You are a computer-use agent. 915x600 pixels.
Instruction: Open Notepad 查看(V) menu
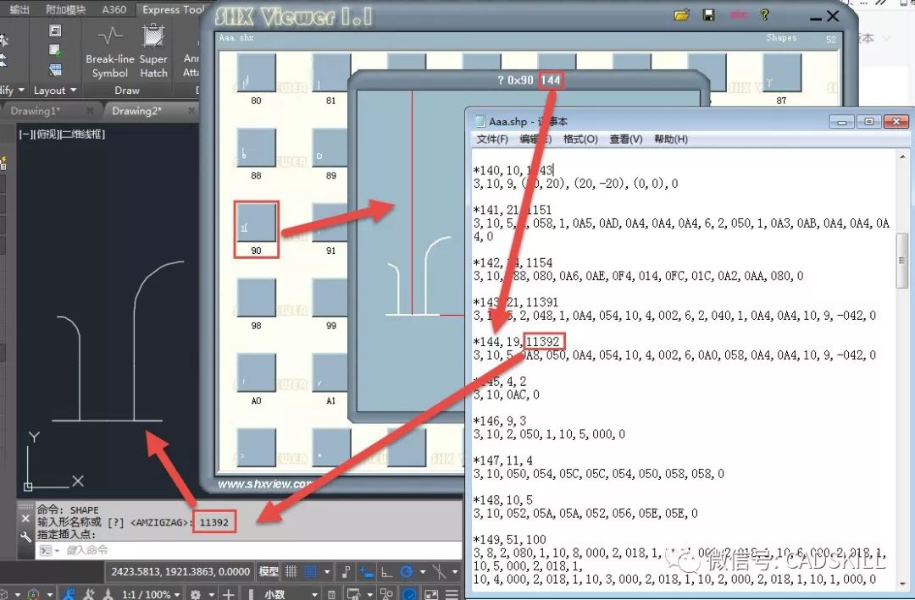click(625, 140)
